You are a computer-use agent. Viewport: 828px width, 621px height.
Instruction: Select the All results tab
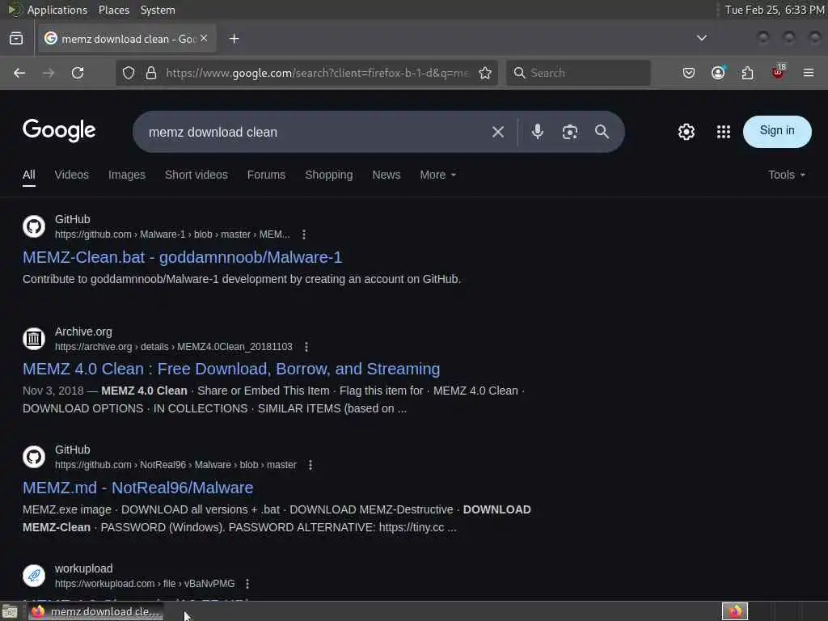pos(29,175)
